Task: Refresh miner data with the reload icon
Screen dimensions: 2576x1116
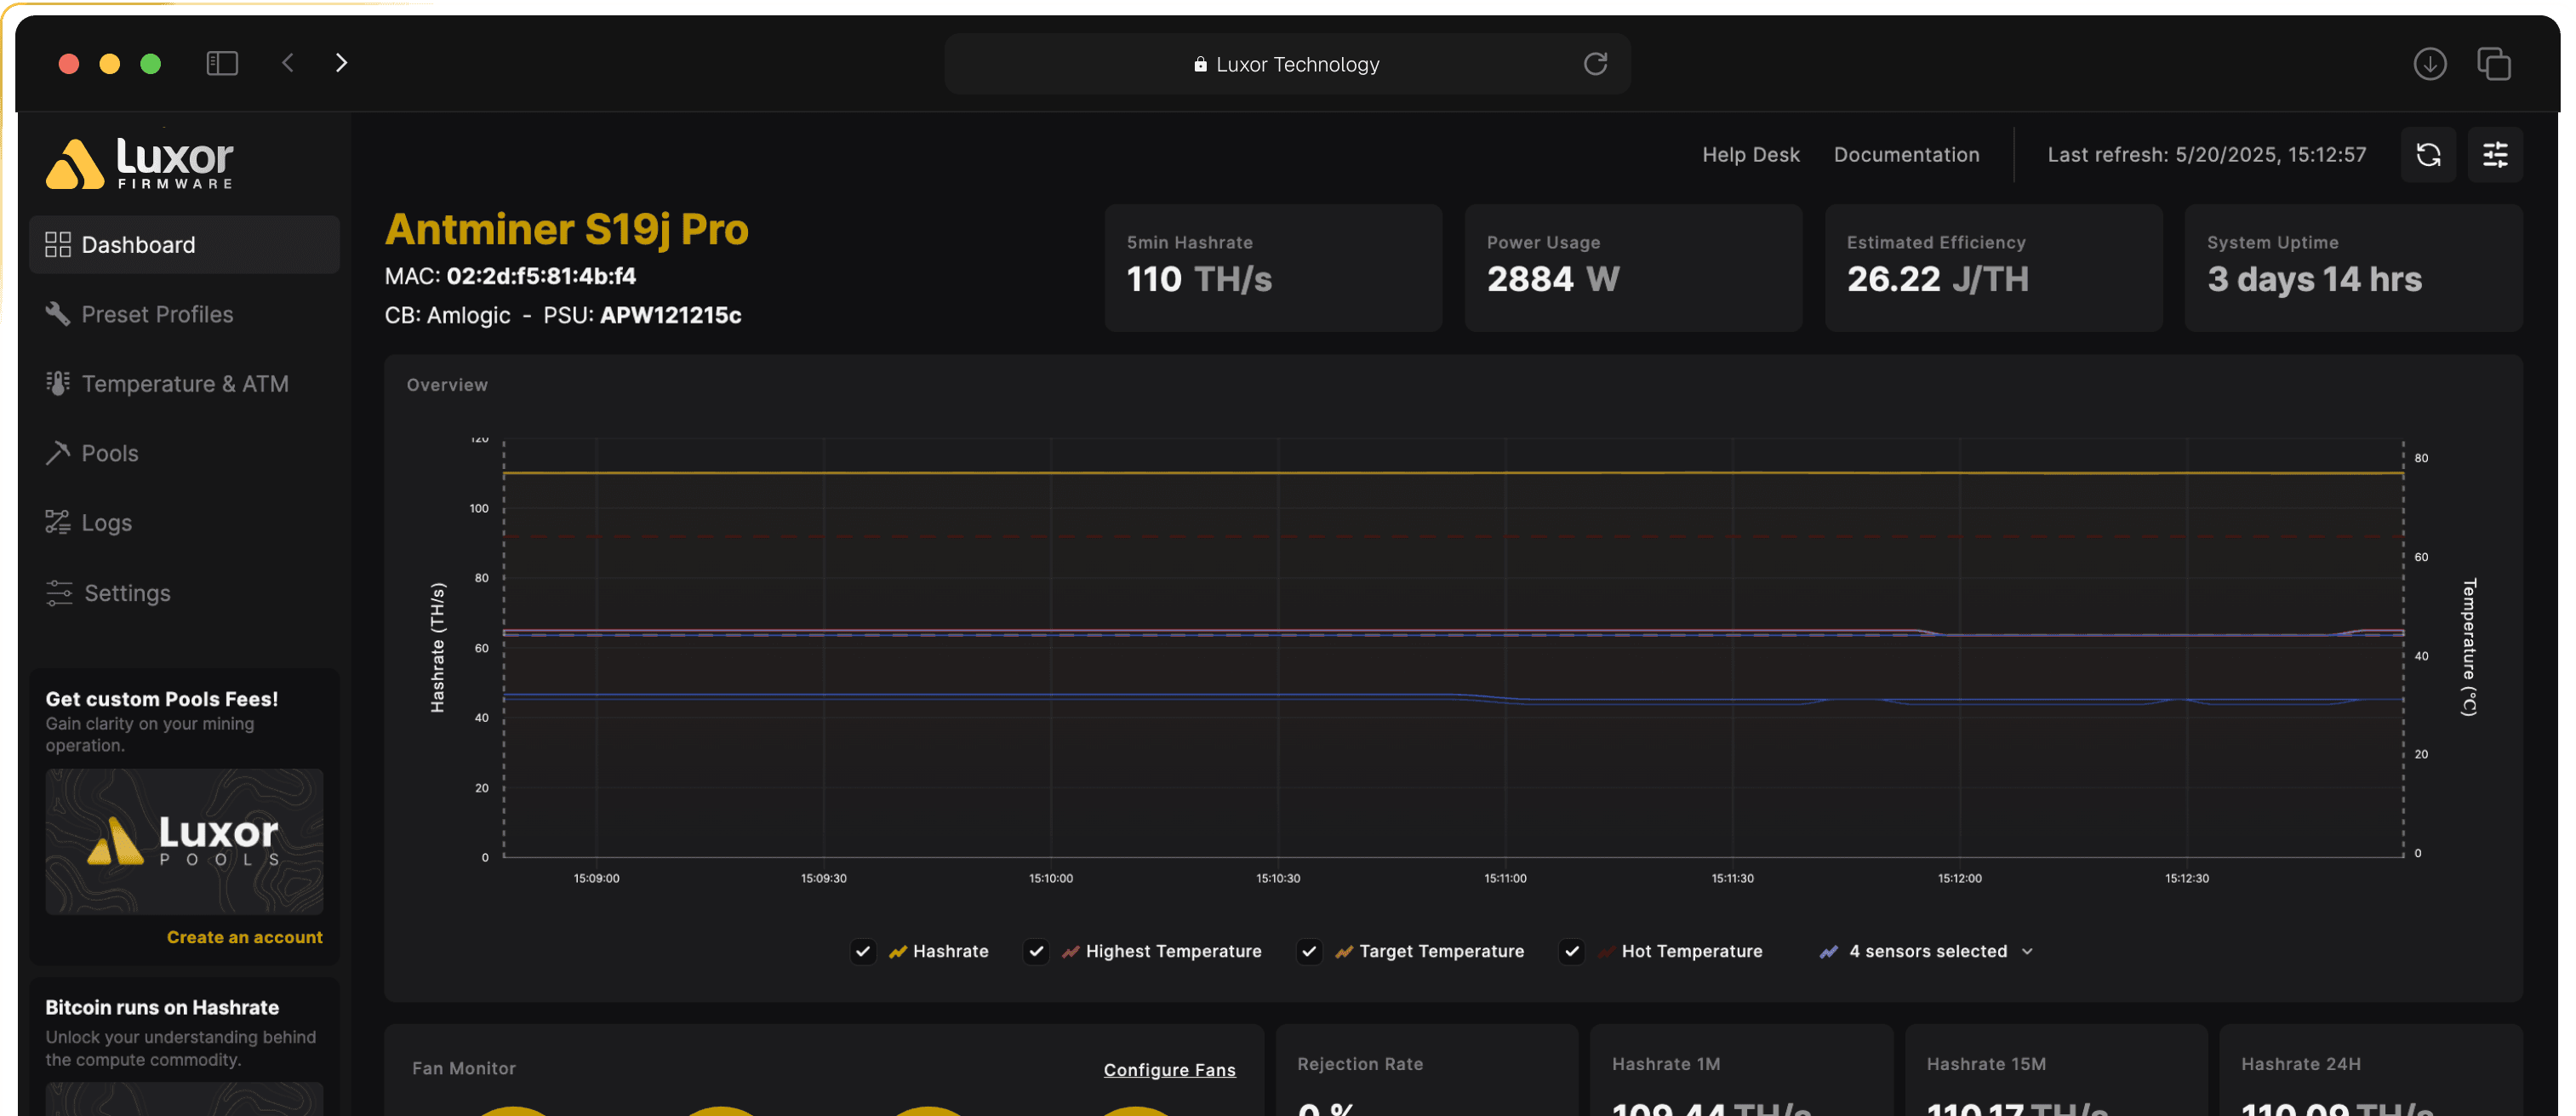Action: pos(2428,155)
